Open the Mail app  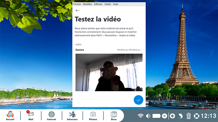click(31, 116)
